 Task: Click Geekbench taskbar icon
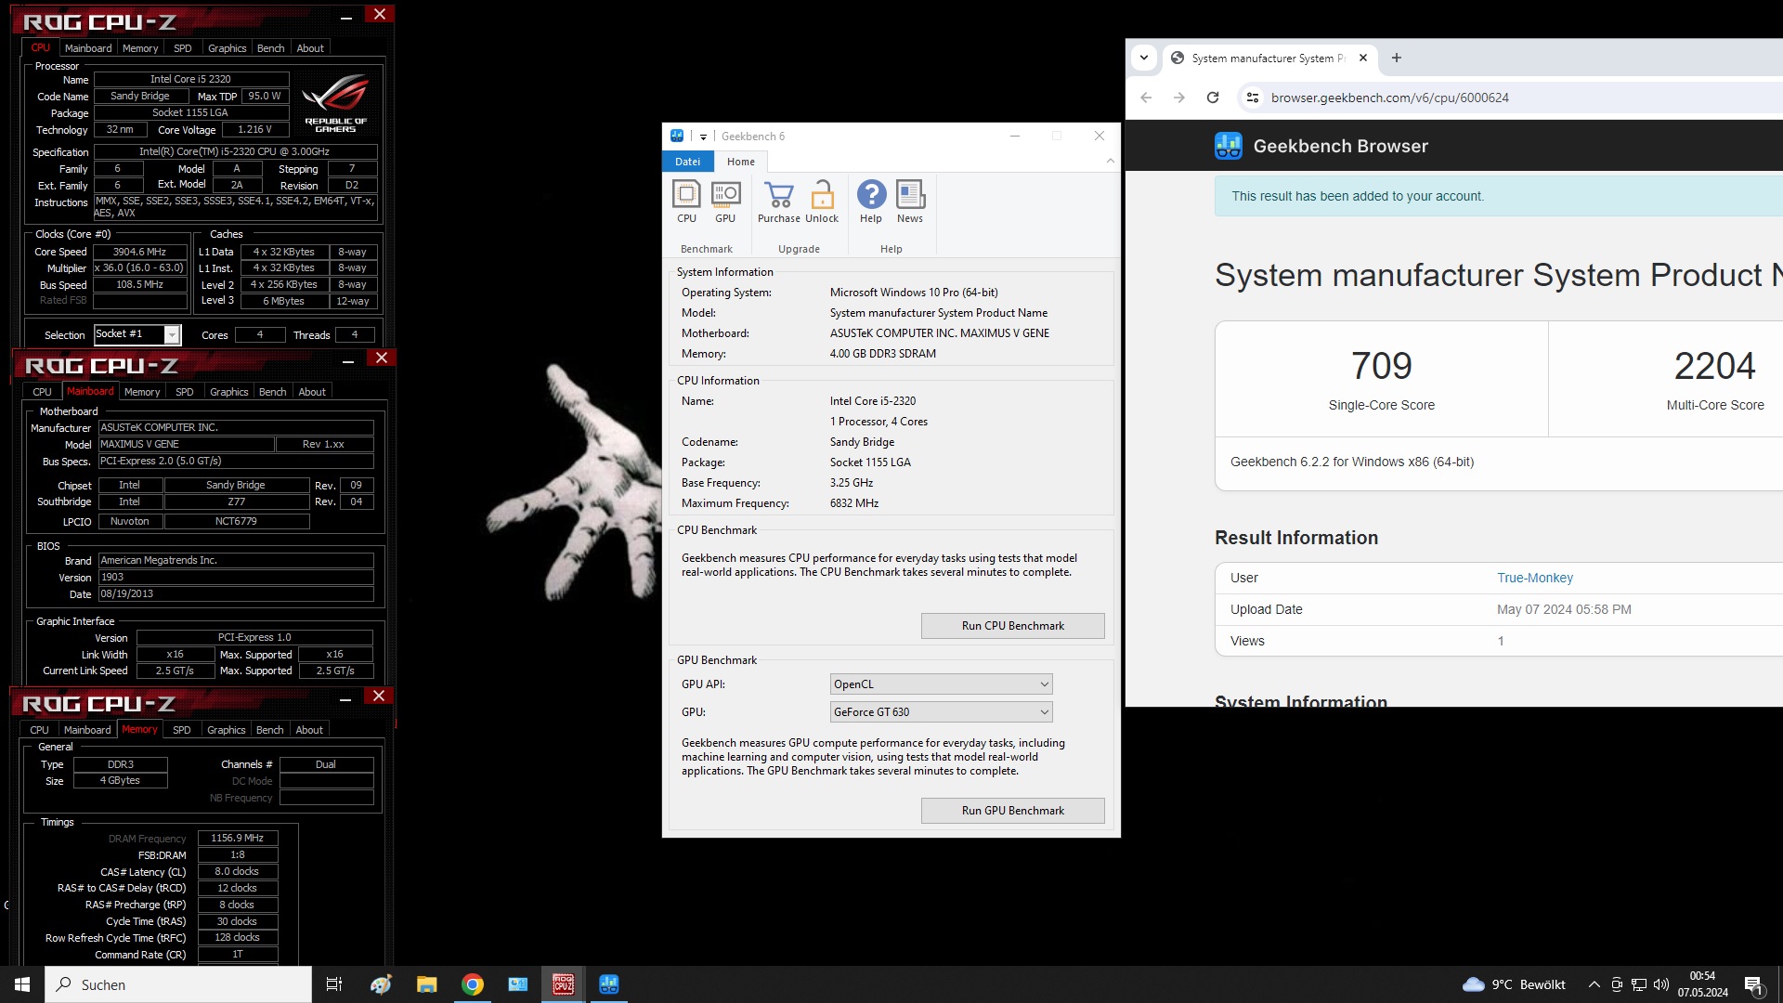[609, 984]
